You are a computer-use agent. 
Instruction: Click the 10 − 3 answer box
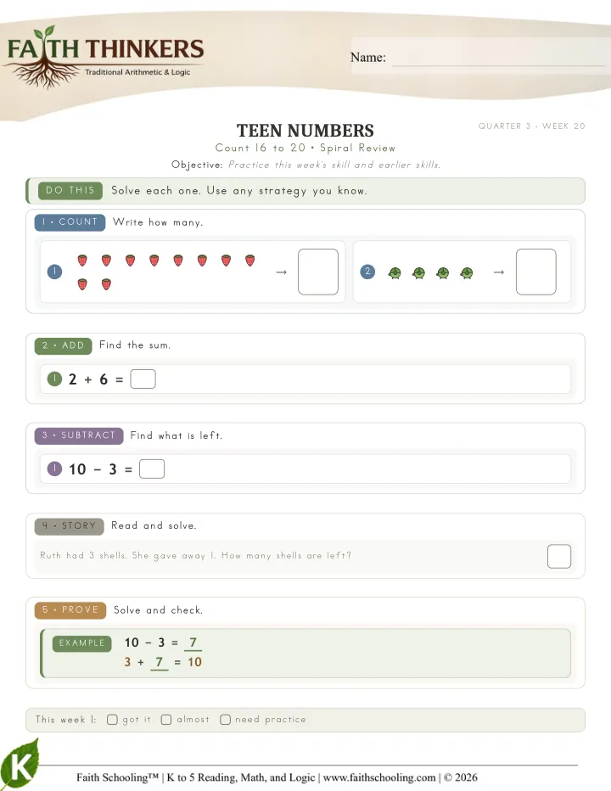pyautogui.click(x=152, y=468)
